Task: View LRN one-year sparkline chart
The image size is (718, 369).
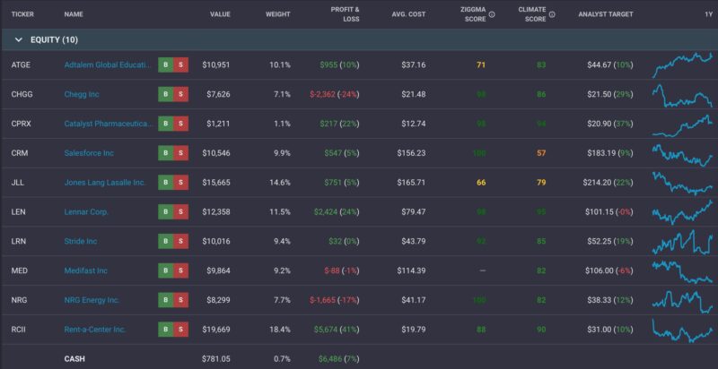Action: [x=682, y=242]
